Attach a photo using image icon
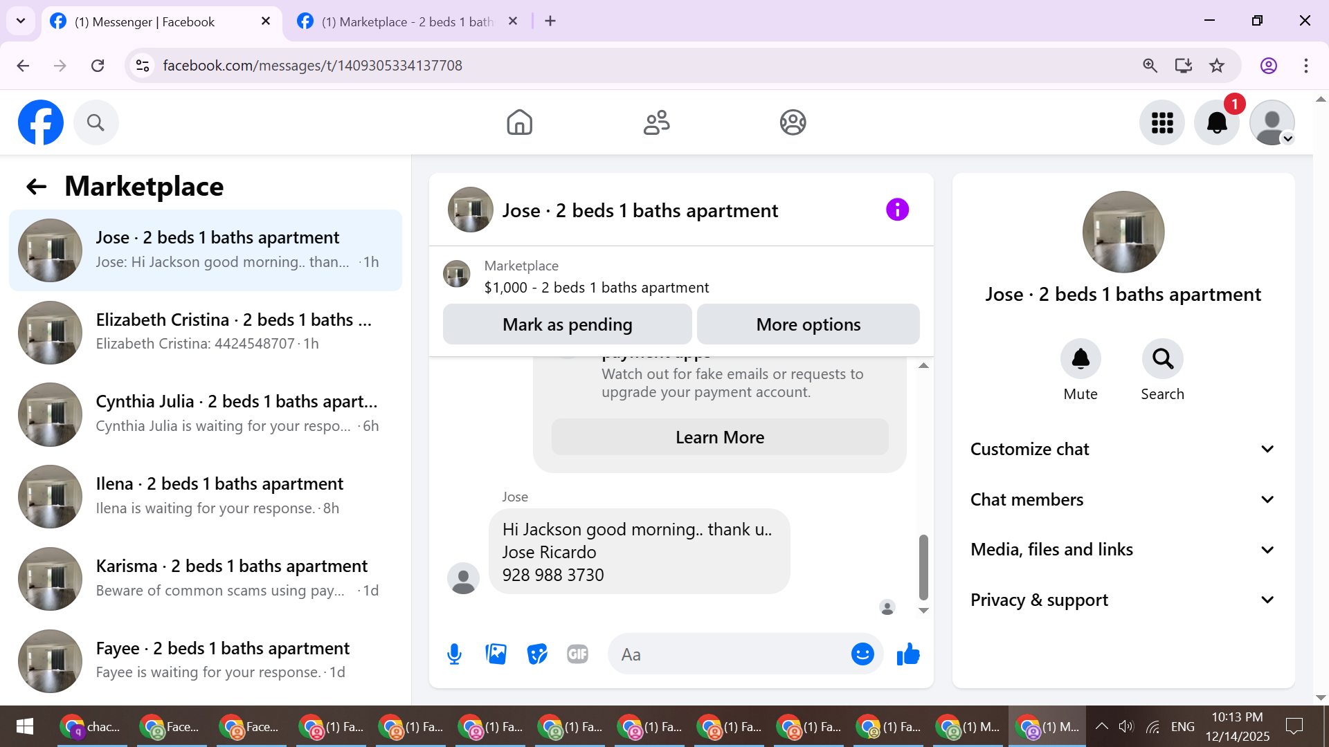Viewport: 1329px width, 747px height. (x=496, y=654)
